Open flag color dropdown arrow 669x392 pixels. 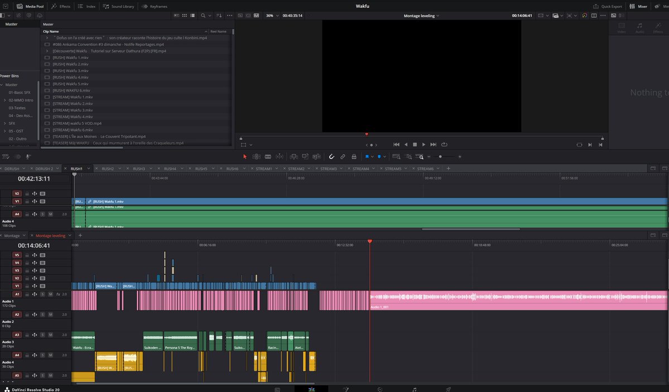372,157
